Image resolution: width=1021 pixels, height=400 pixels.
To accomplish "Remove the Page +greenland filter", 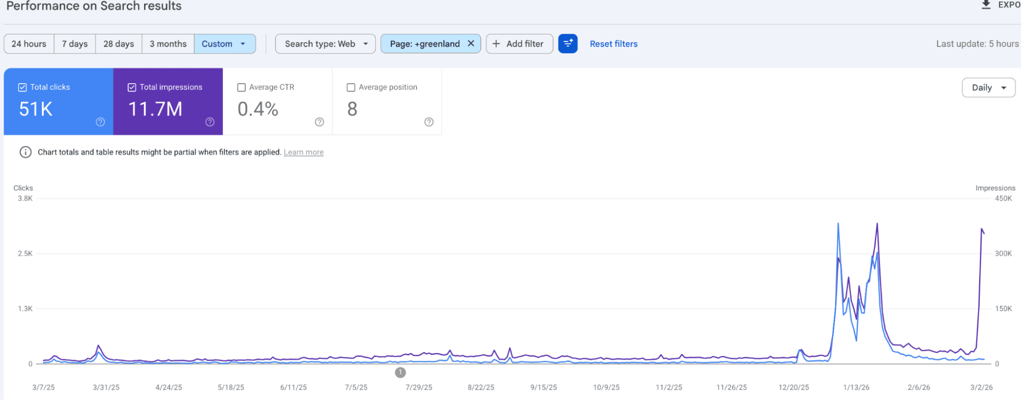I will click(x=471, y=43).
